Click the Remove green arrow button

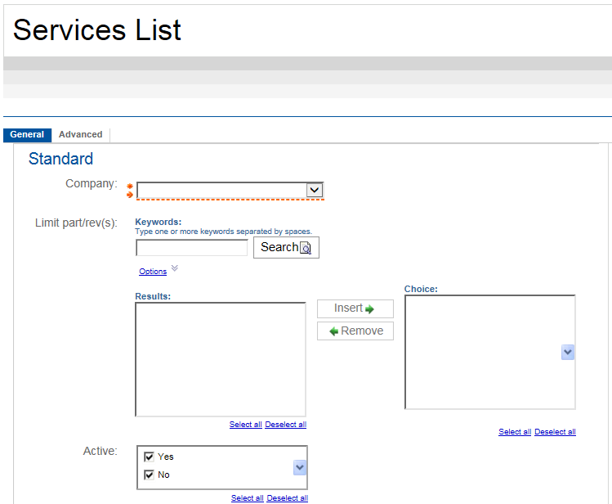pos(355,331)
